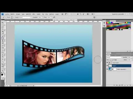Create a new group in Layers panel
The image size is (133, 99).
(x=125, y=85)
